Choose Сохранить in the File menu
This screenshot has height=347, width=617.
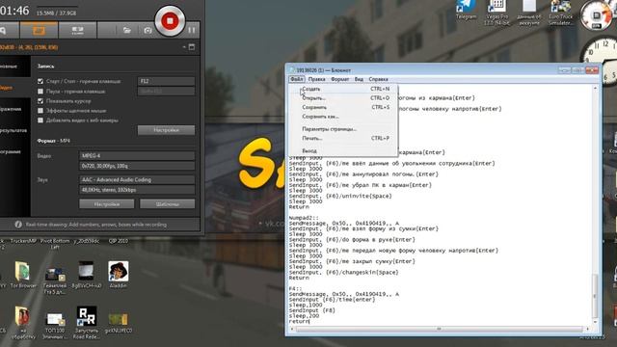point(343,107)
